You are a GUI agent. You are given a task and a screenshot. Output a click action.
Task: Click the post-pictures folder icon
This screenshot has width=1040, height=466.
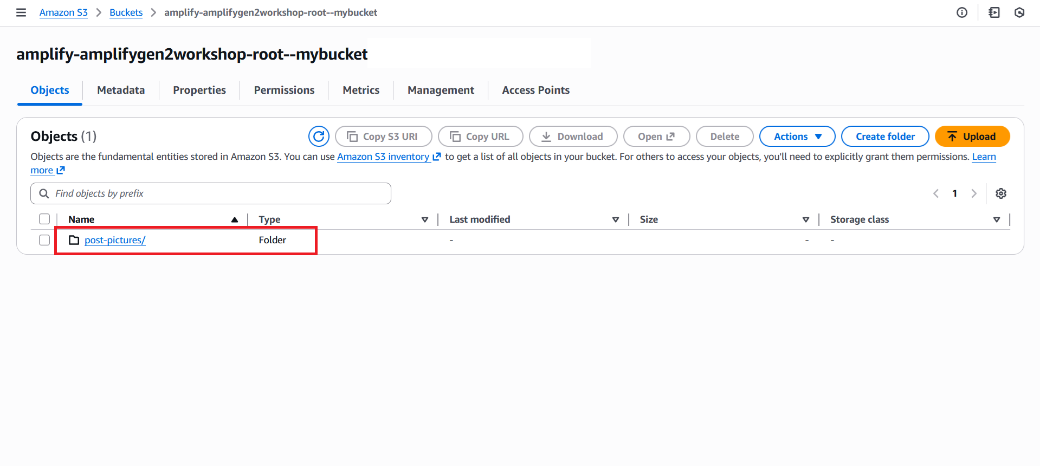click(74, 240)
